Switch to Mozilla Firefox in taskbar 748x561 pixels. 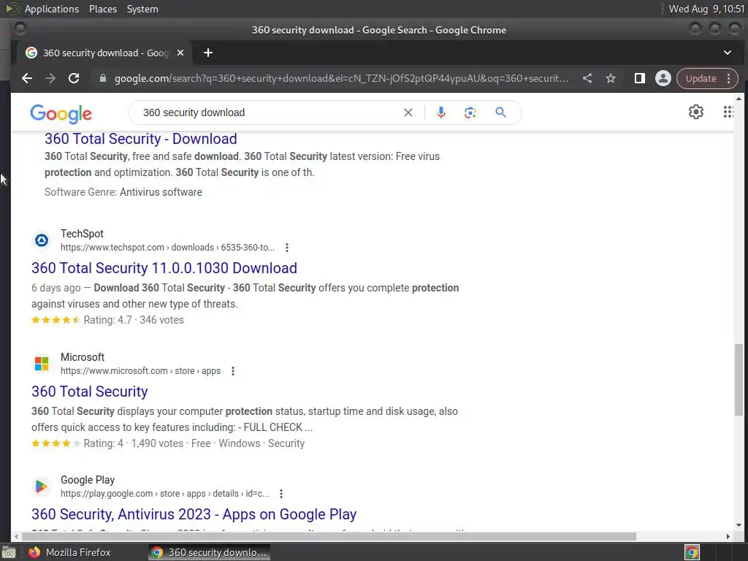coord(69,552)
